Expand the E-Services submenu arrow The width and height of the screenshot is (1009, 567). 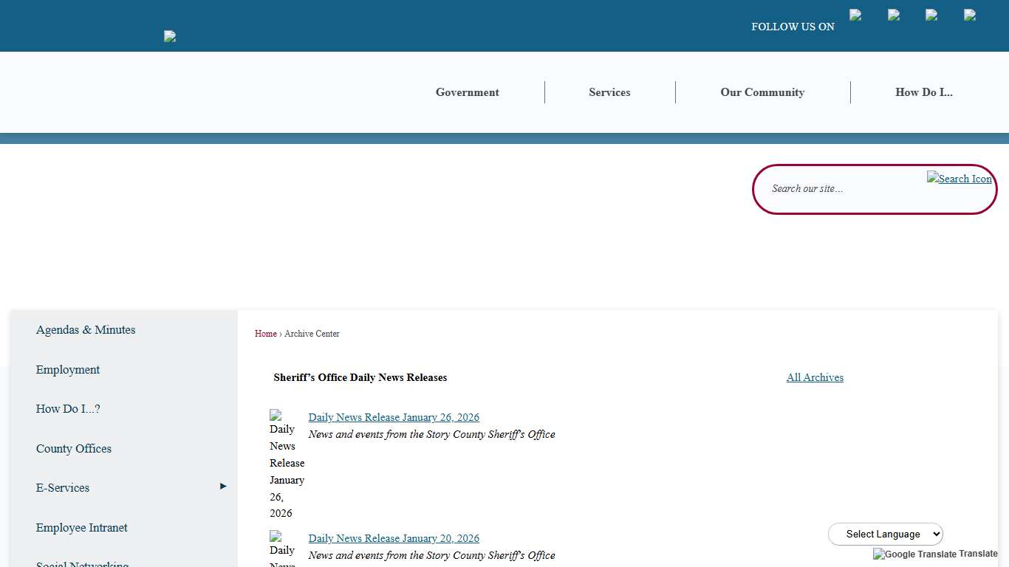click(223, 487)
